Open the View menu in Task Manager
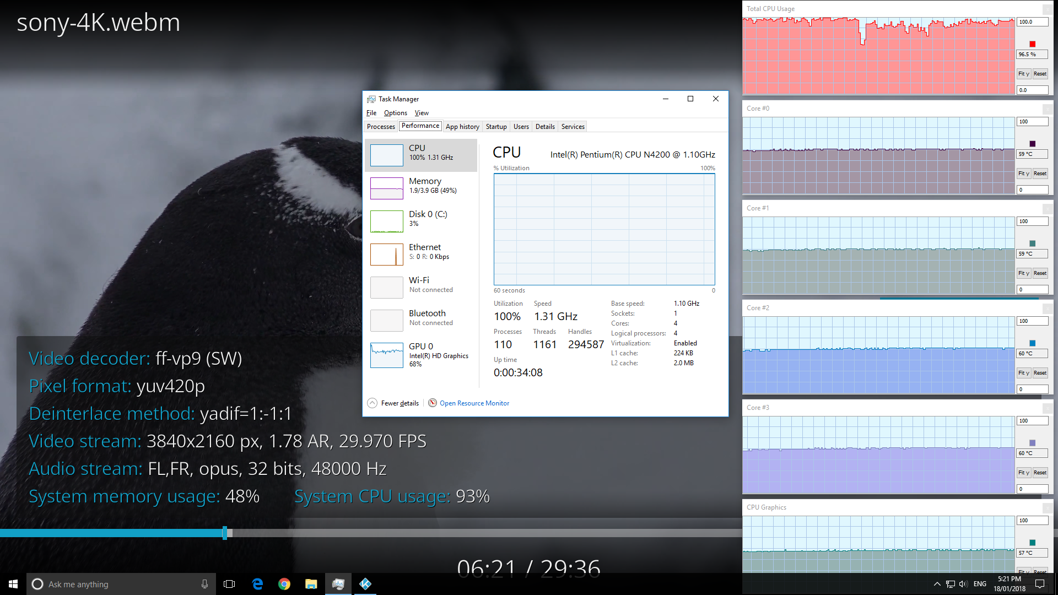The image size is (1058, 595). tap(422, 113)
